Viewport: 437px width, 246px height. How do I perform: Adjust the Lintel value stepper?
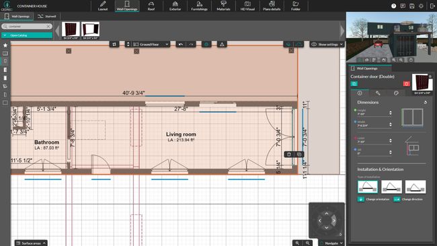pos(391,140)
